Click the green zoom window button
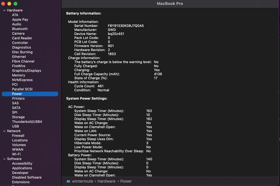 tap(16, 4)
